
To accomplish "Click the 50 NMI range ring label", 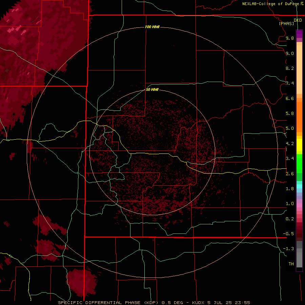I will coord(152,89).
